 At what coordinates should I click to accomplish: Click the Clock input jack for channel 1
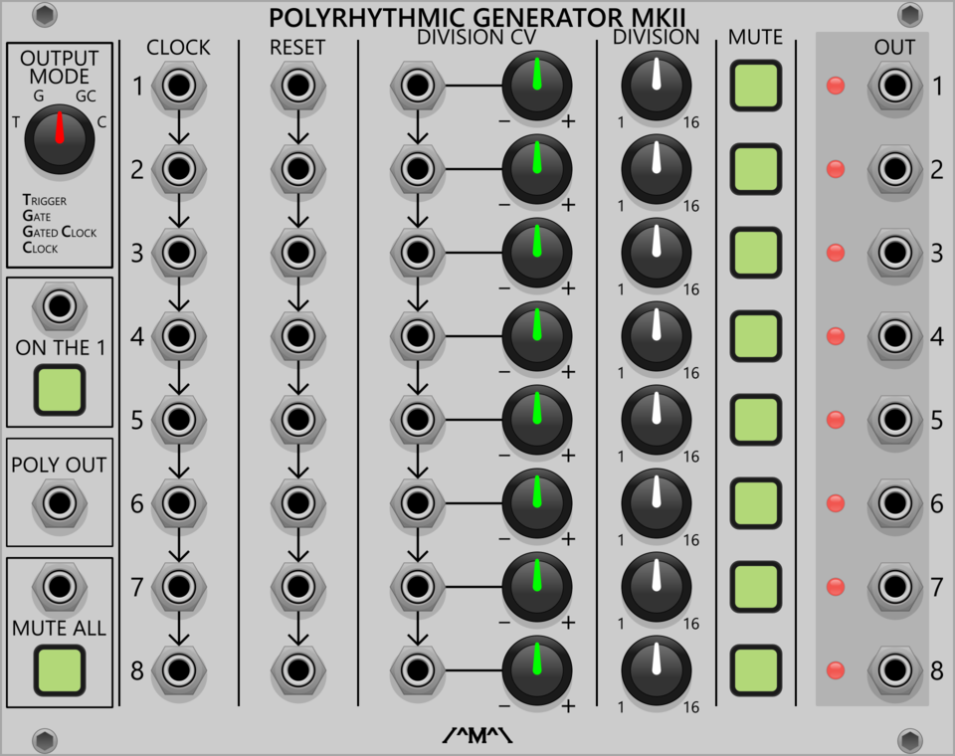179,86
